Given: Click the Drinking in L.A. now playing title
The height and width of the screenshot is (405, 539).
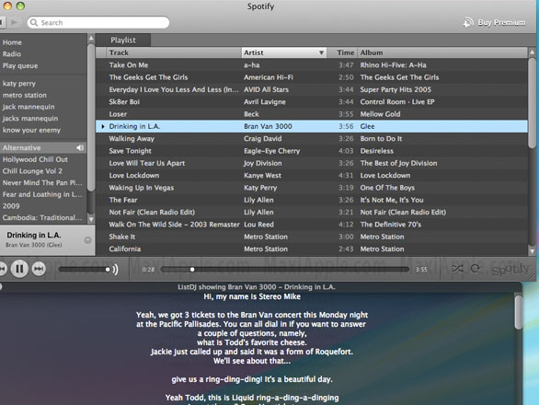Looking at the screenshot, I should (x=34, y=236).
